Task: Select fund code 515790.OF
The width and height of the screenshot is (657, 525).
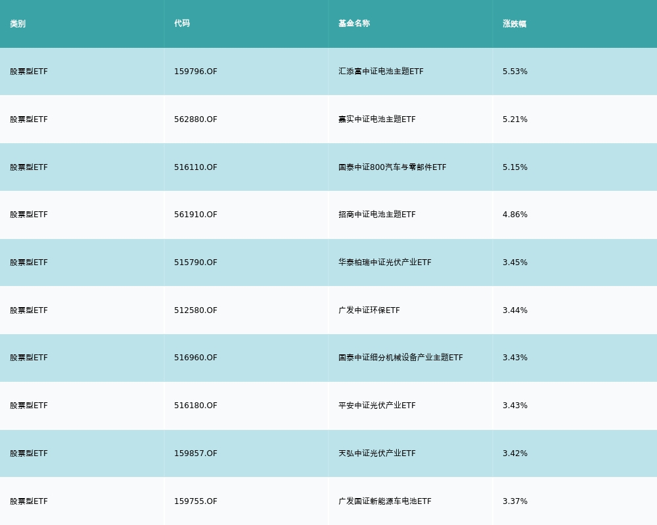Action: pos(196,262)
